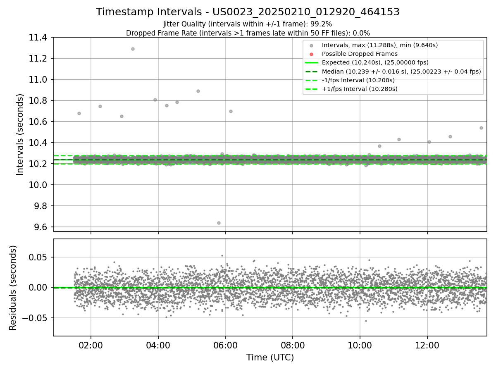Click the "Time (UTC)" x-axis label
Image resolution: width=496 pixels, height=372 pixels.
point(270,358)
